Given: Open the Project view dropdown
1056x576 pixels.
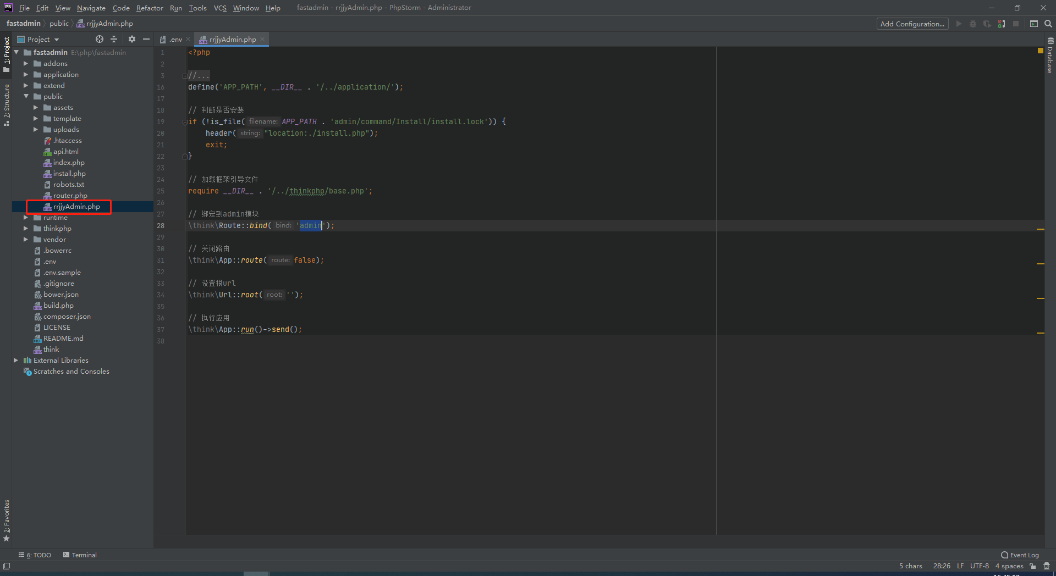Looking at the screenshot, I should 38,39.
